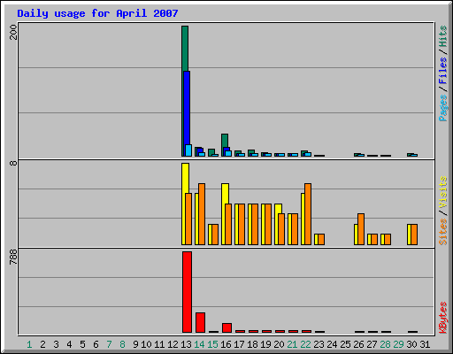Click green day label "14" on the x-axis
453x354 pixels.
[199, 344]
